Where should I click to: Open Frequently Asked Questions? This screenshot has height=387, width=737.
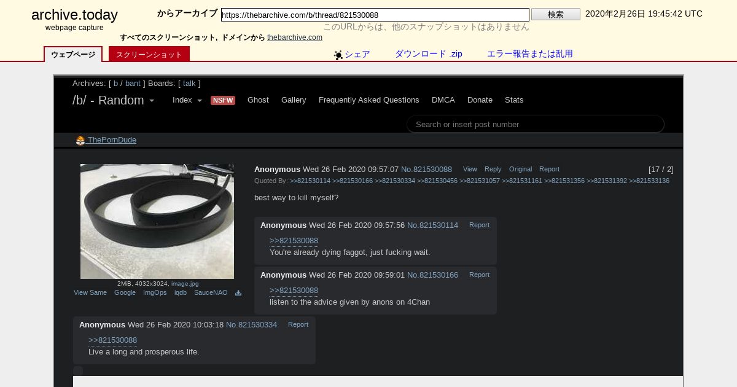[x=369, y=100]
